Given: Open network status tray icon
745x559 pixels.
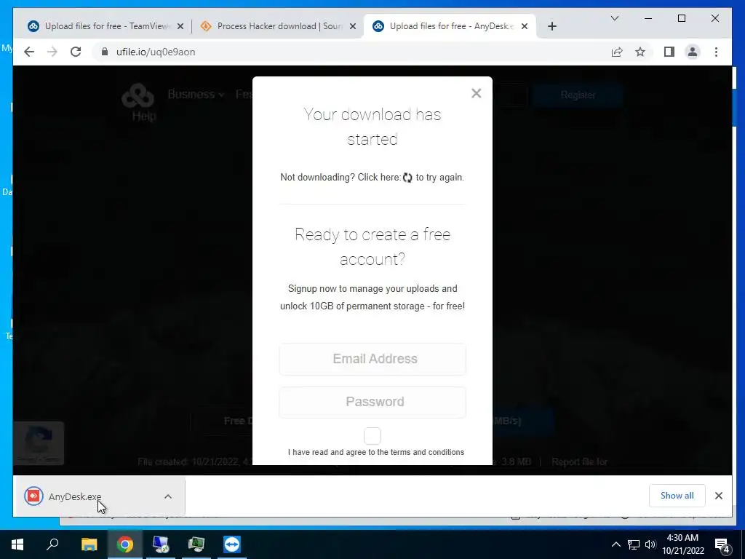Looking at the screenshot, I should pos(634,544).
